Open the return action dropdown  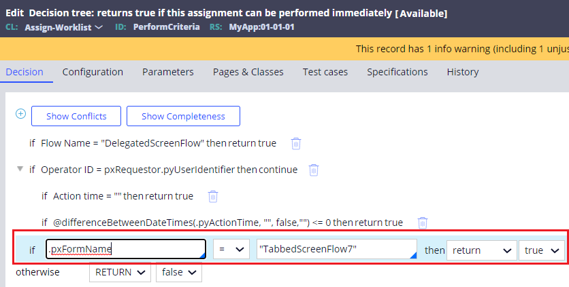[482, 250]
